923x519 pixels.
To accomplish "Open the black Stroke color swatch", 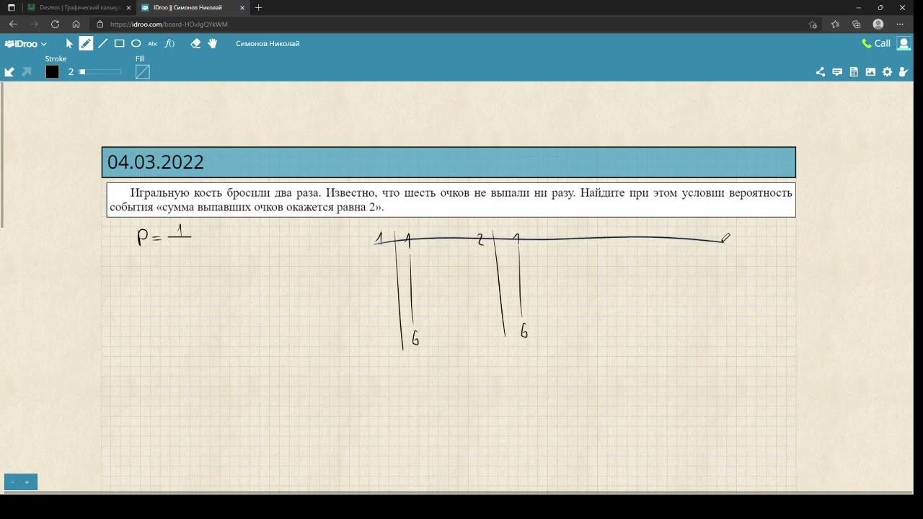I will click(52, 71).
